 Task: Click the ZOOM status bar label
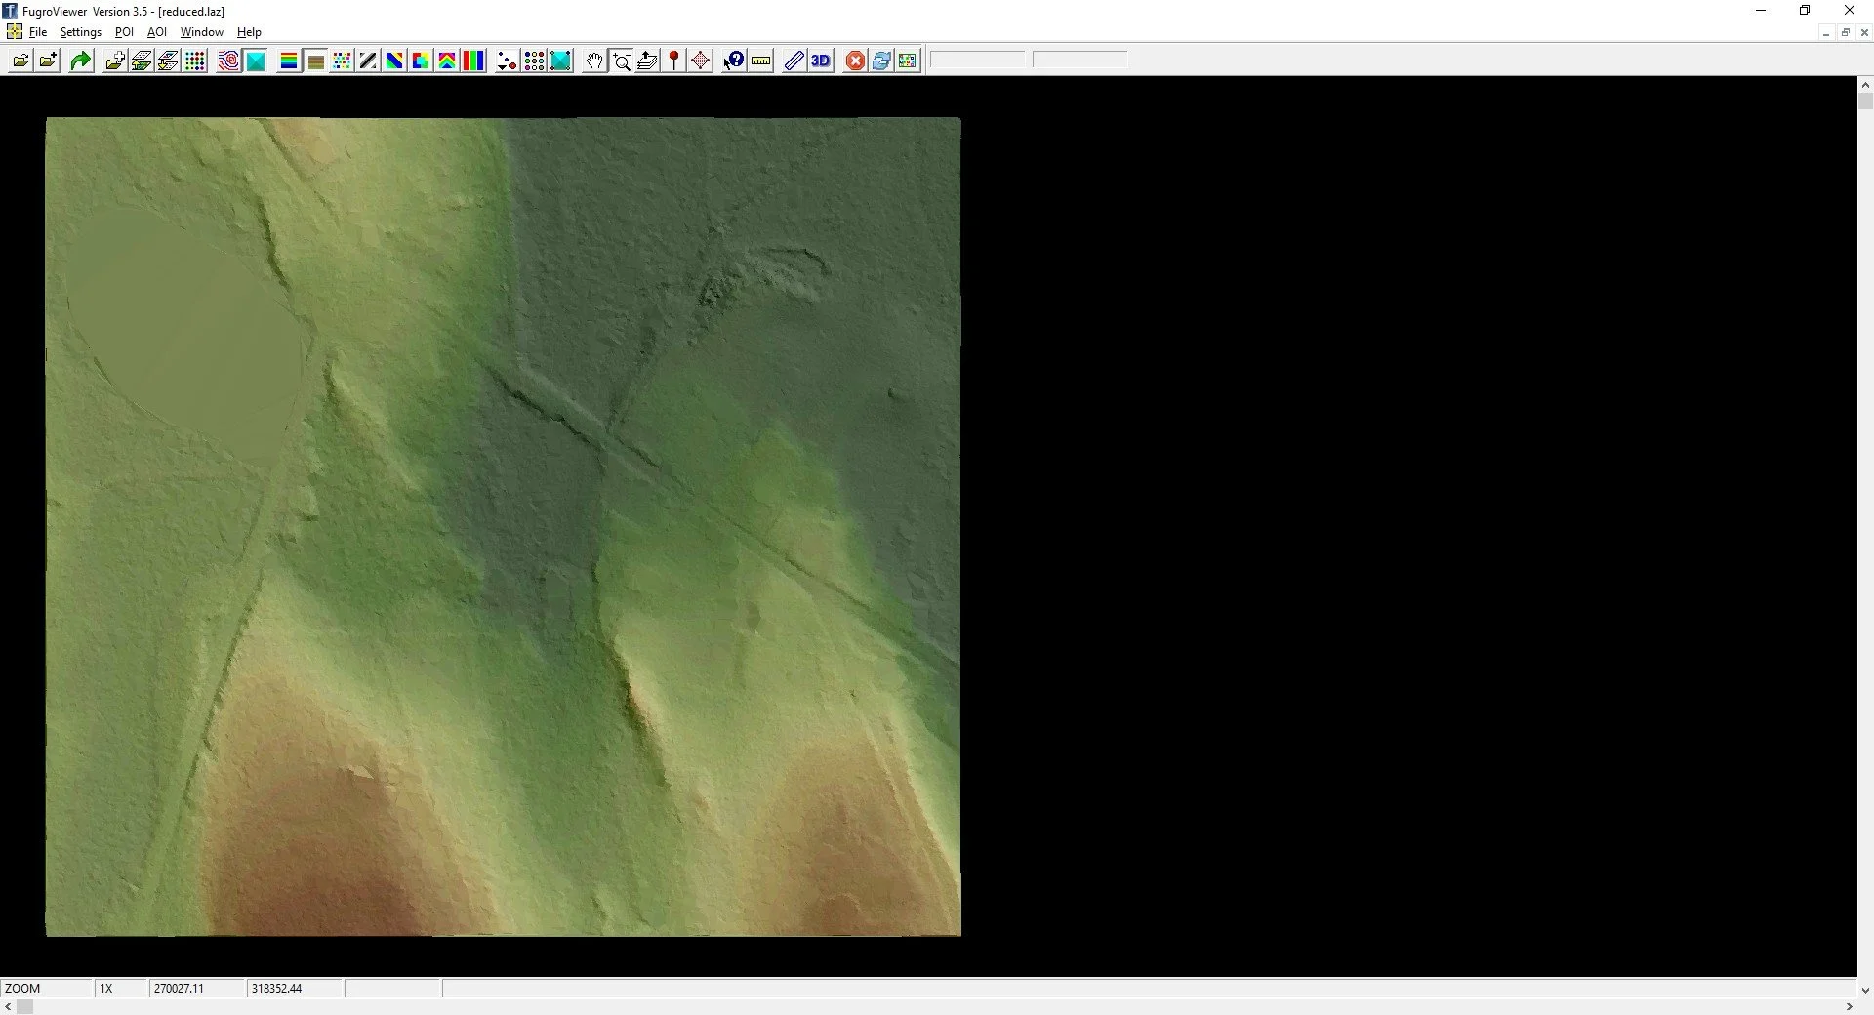[x=22, y=988]
